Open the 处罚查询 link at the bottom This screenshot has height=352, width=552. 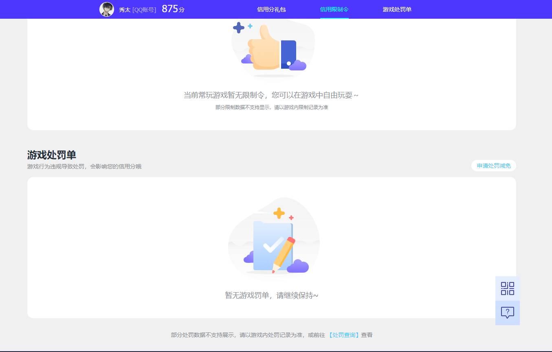(x=343, y=335)
